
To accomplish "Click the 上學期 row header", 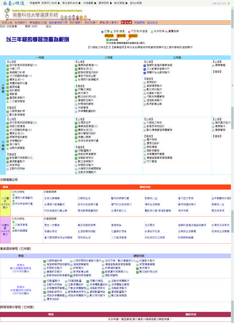I will (3, 88).
